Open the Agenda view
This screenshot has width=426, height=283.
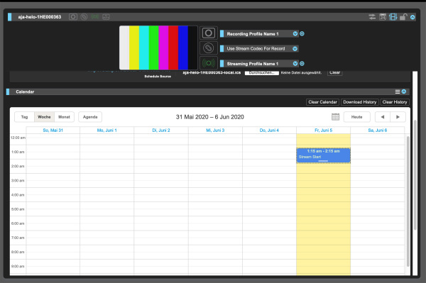90,117
